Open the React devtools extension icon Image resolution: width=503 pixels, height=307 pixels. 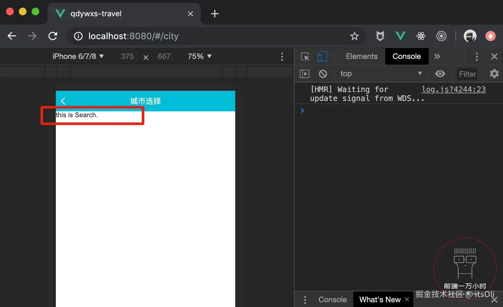pos(421,36)
